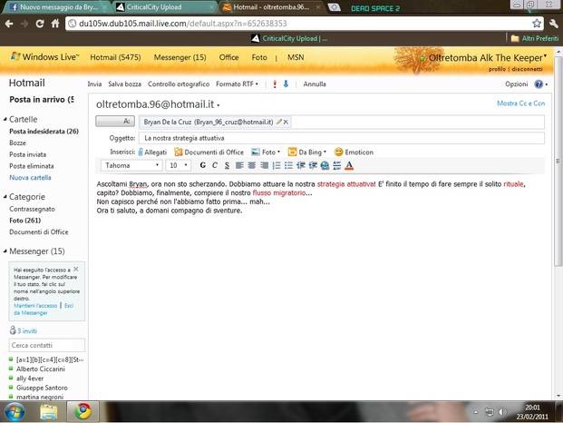
Task: Reload page in Chrome
Action: click(40, 24)
